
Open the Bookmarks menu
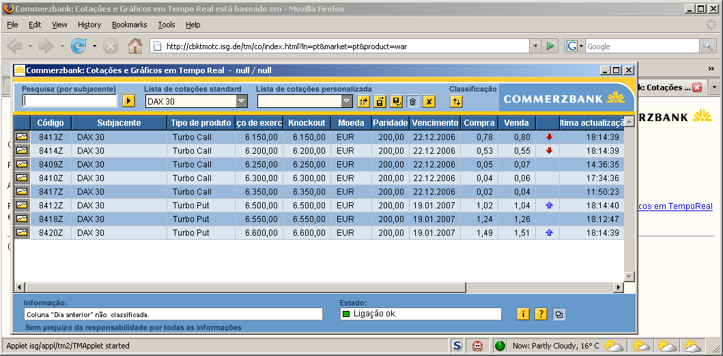click(130, 25)
